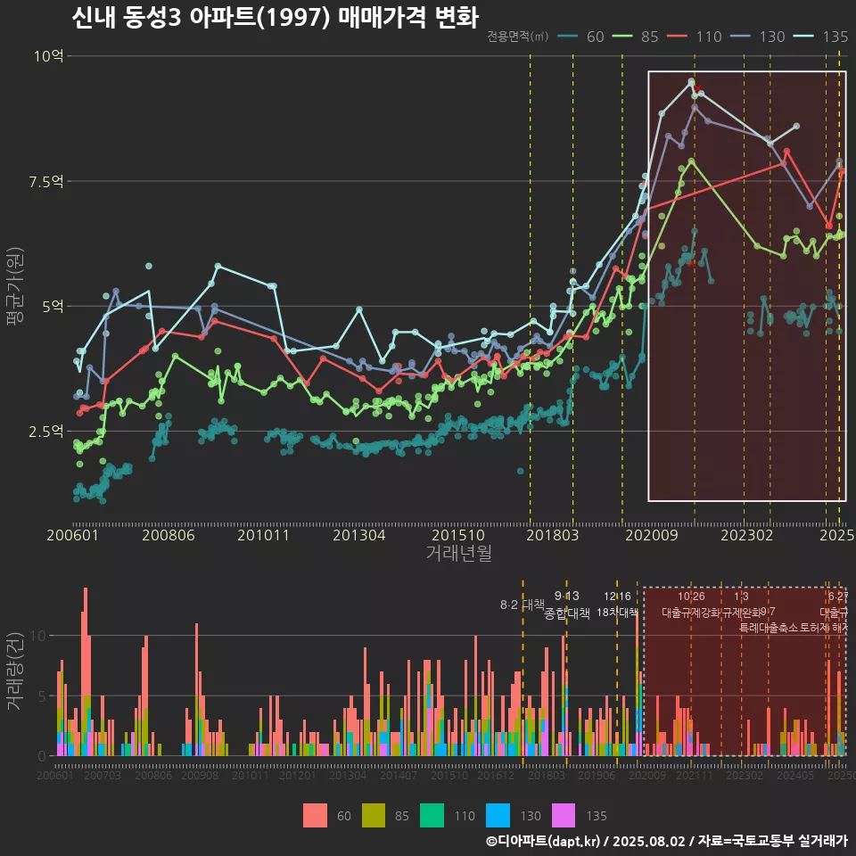Click the 2.5억 y-axis tick label
The image size is (856, 856).
[45, 432]
